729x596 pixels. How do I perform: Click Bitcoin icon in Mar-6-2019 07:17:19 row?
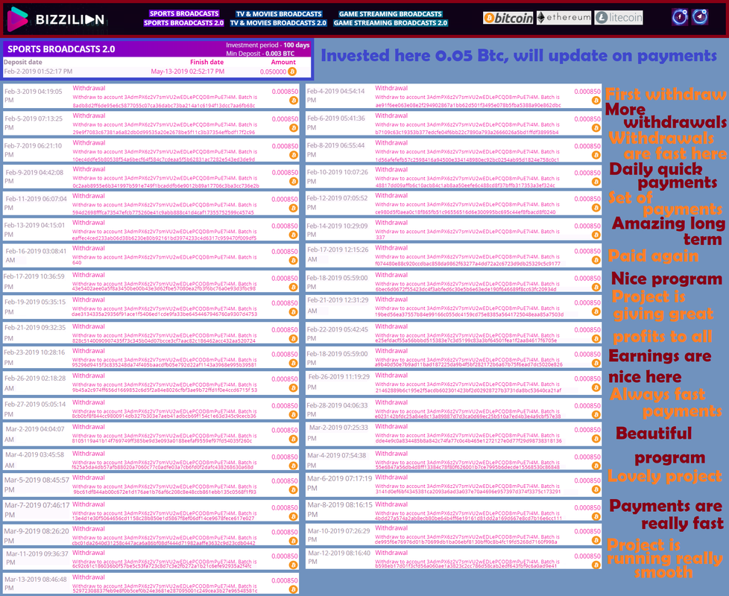pos(596,489)
